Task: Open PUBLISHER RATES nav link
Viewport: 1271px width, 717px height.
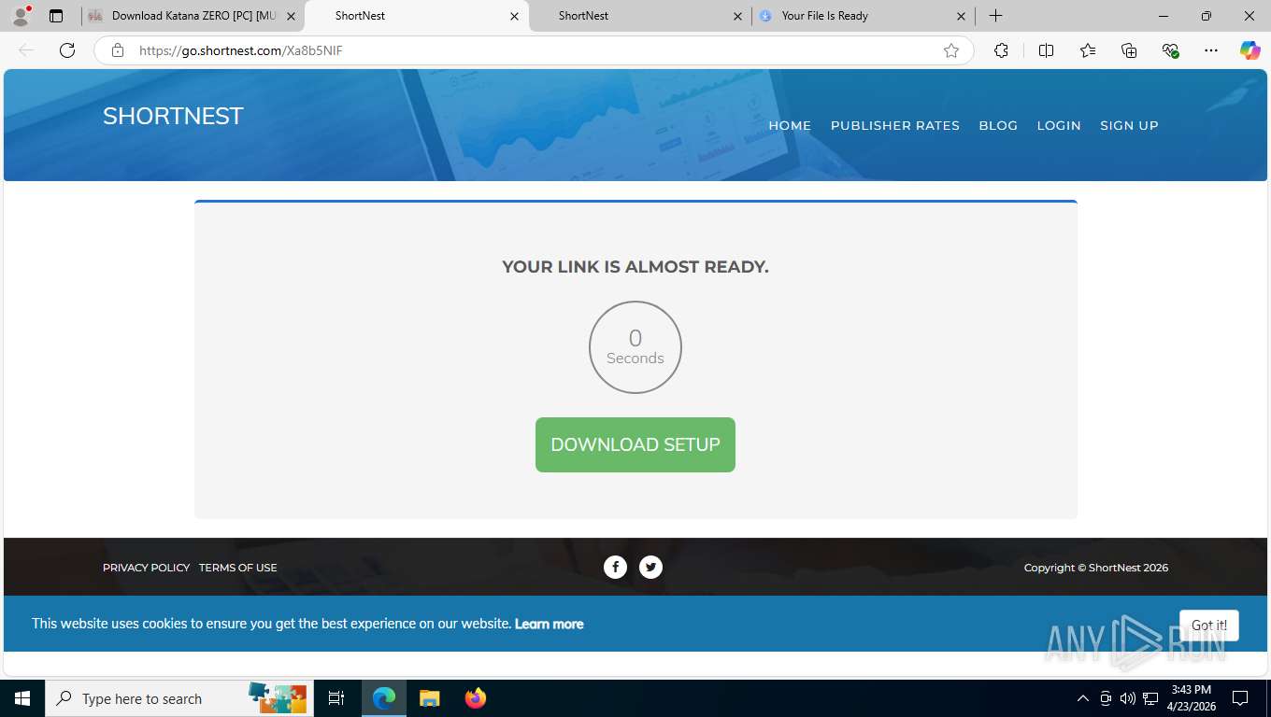Action: [895, 125]
